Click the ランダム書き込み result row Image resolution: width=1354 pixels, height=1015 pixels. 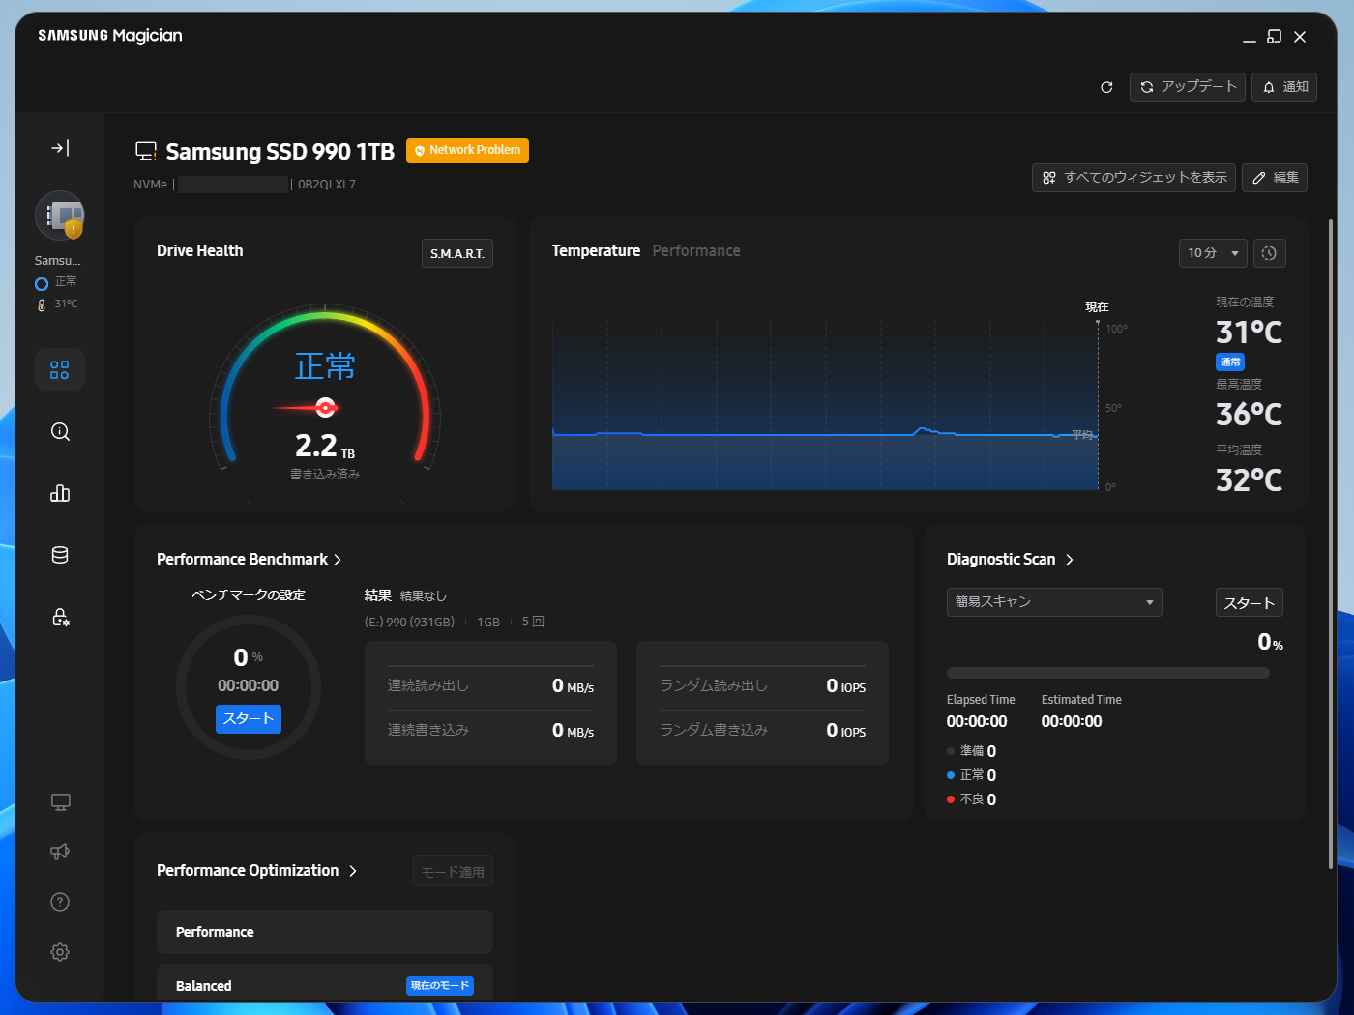click(762, 731)
